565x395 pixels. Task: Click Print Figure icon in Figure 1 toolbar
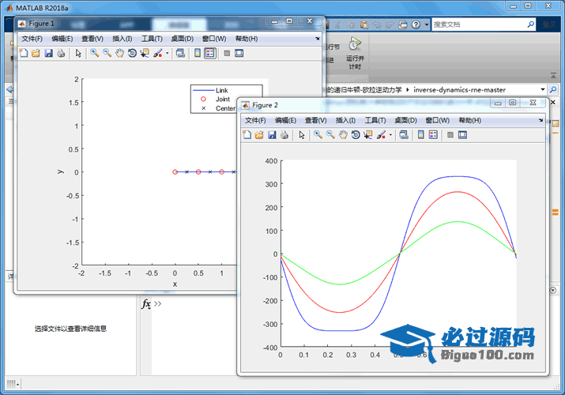pos(61,53)
